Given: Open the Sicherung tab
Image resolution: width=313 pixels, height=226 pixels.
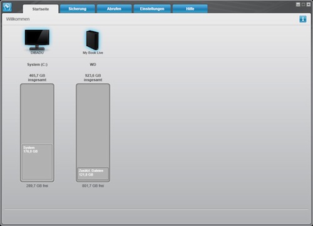Looking at the screenshot, I should (x=78, y=9).
